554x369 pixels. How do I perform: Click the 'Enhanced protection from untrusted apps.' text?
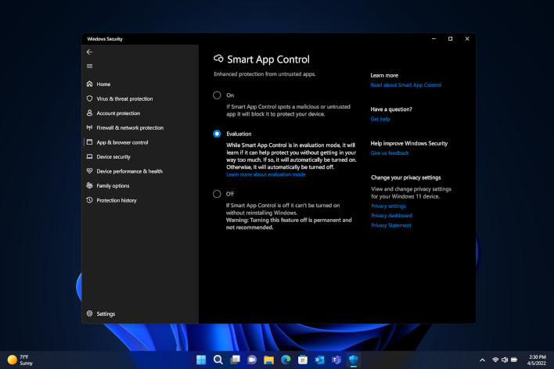pyautogui.click(x=264, y=73)
